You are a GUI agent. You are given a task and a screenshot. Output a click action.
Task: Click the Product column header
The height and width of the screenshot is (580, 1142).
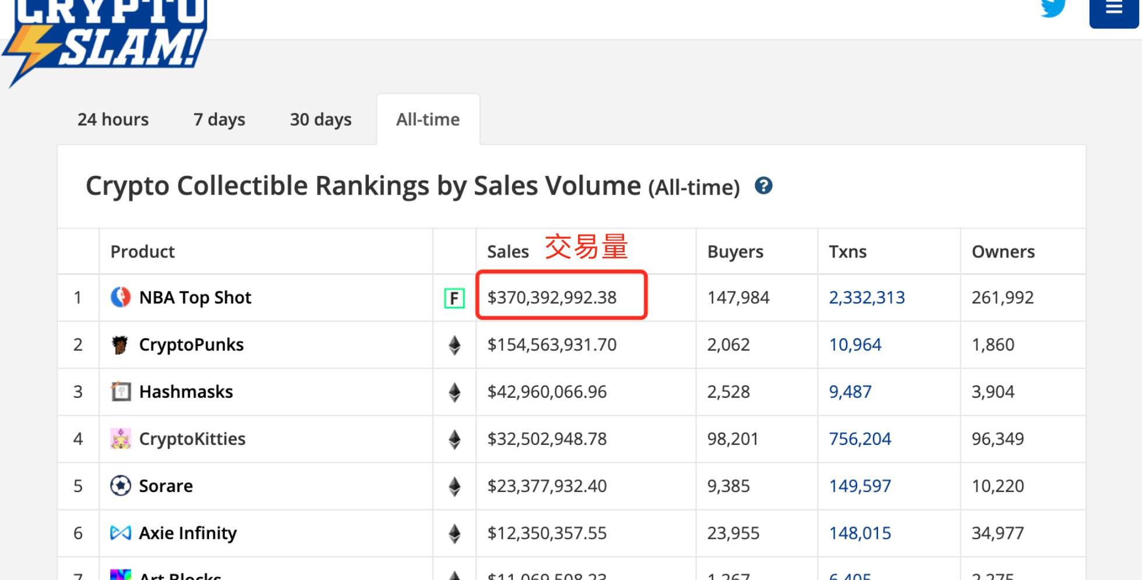143,252
